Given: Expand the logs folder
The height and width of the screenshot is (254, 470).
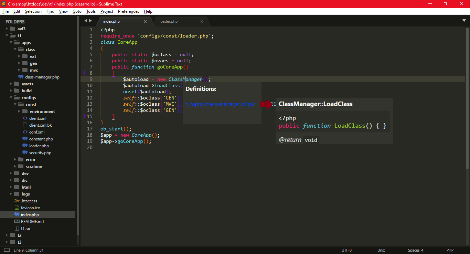Looking at the screenshot, I should pos(11,194).
